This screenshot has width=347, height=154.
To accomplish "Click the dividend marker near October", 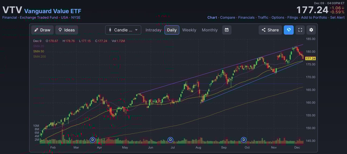I will tap(244, 140).
